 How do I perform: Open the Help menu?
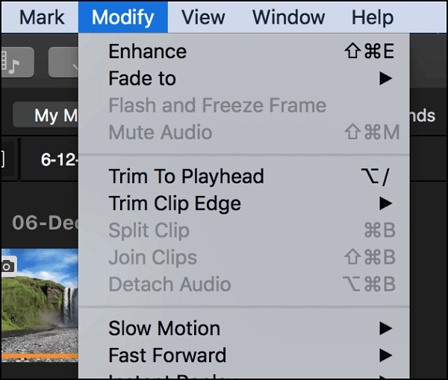[372, 16]
